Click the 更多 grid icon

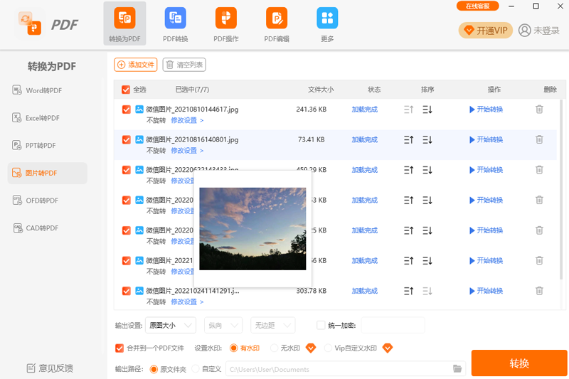coord(327,18)
